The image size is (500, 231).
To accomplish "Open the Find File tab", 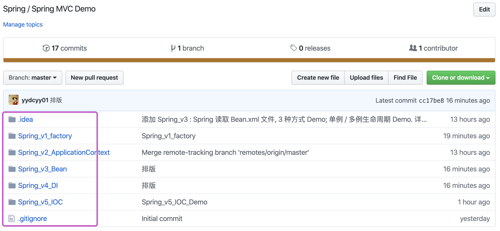I will coord(405,78).
